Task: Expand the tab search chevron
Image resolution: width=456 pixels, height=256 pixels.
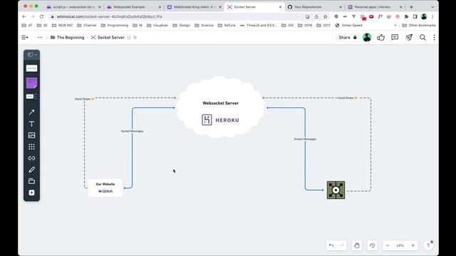Action: click(432, 7)
